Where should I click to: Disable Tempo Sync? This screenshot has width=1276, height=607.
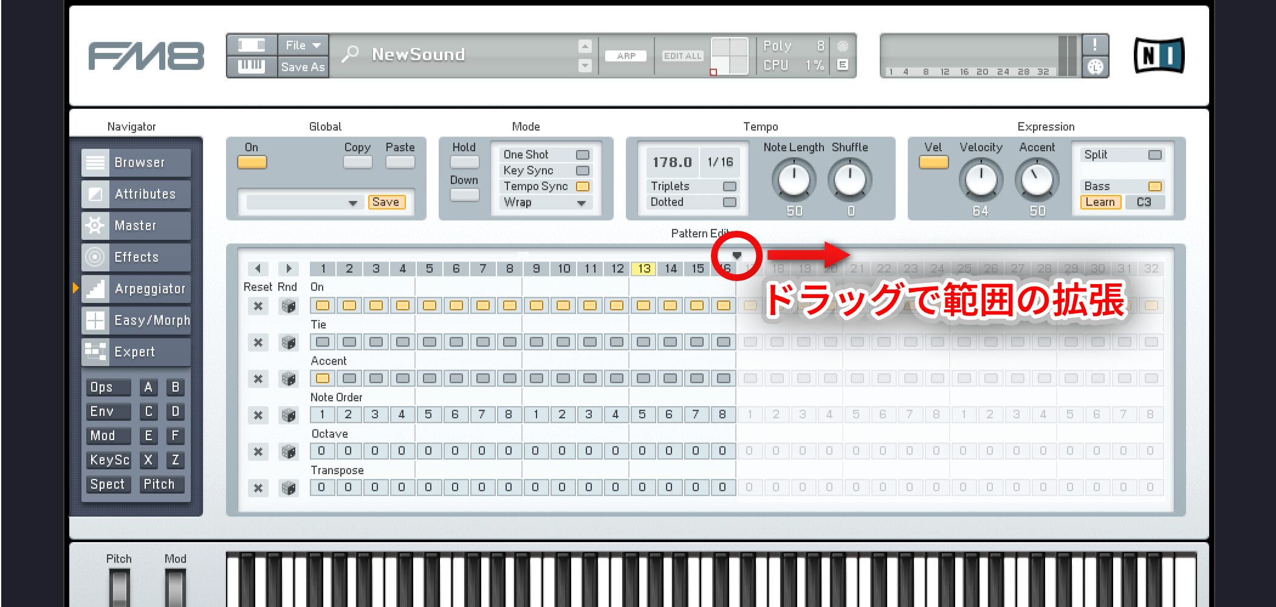tap(582, 186)
